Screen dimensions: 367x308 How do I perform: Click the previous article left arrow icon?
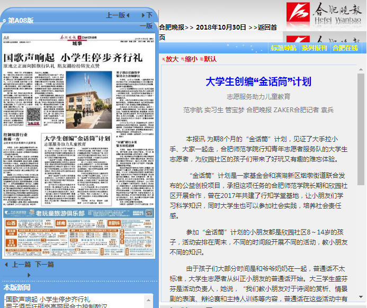point(6,264)
